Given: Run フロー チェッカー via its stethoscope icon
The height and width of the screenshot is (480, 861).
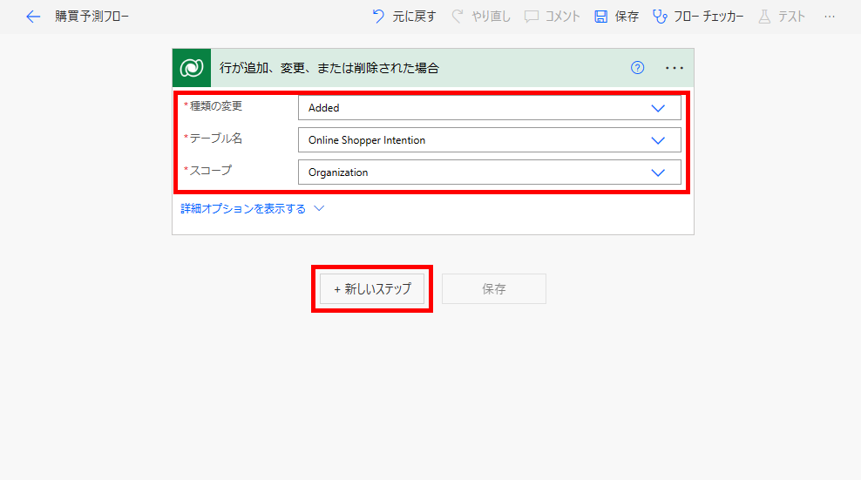Looking at the screenshot, I should (x=660, y=17).
